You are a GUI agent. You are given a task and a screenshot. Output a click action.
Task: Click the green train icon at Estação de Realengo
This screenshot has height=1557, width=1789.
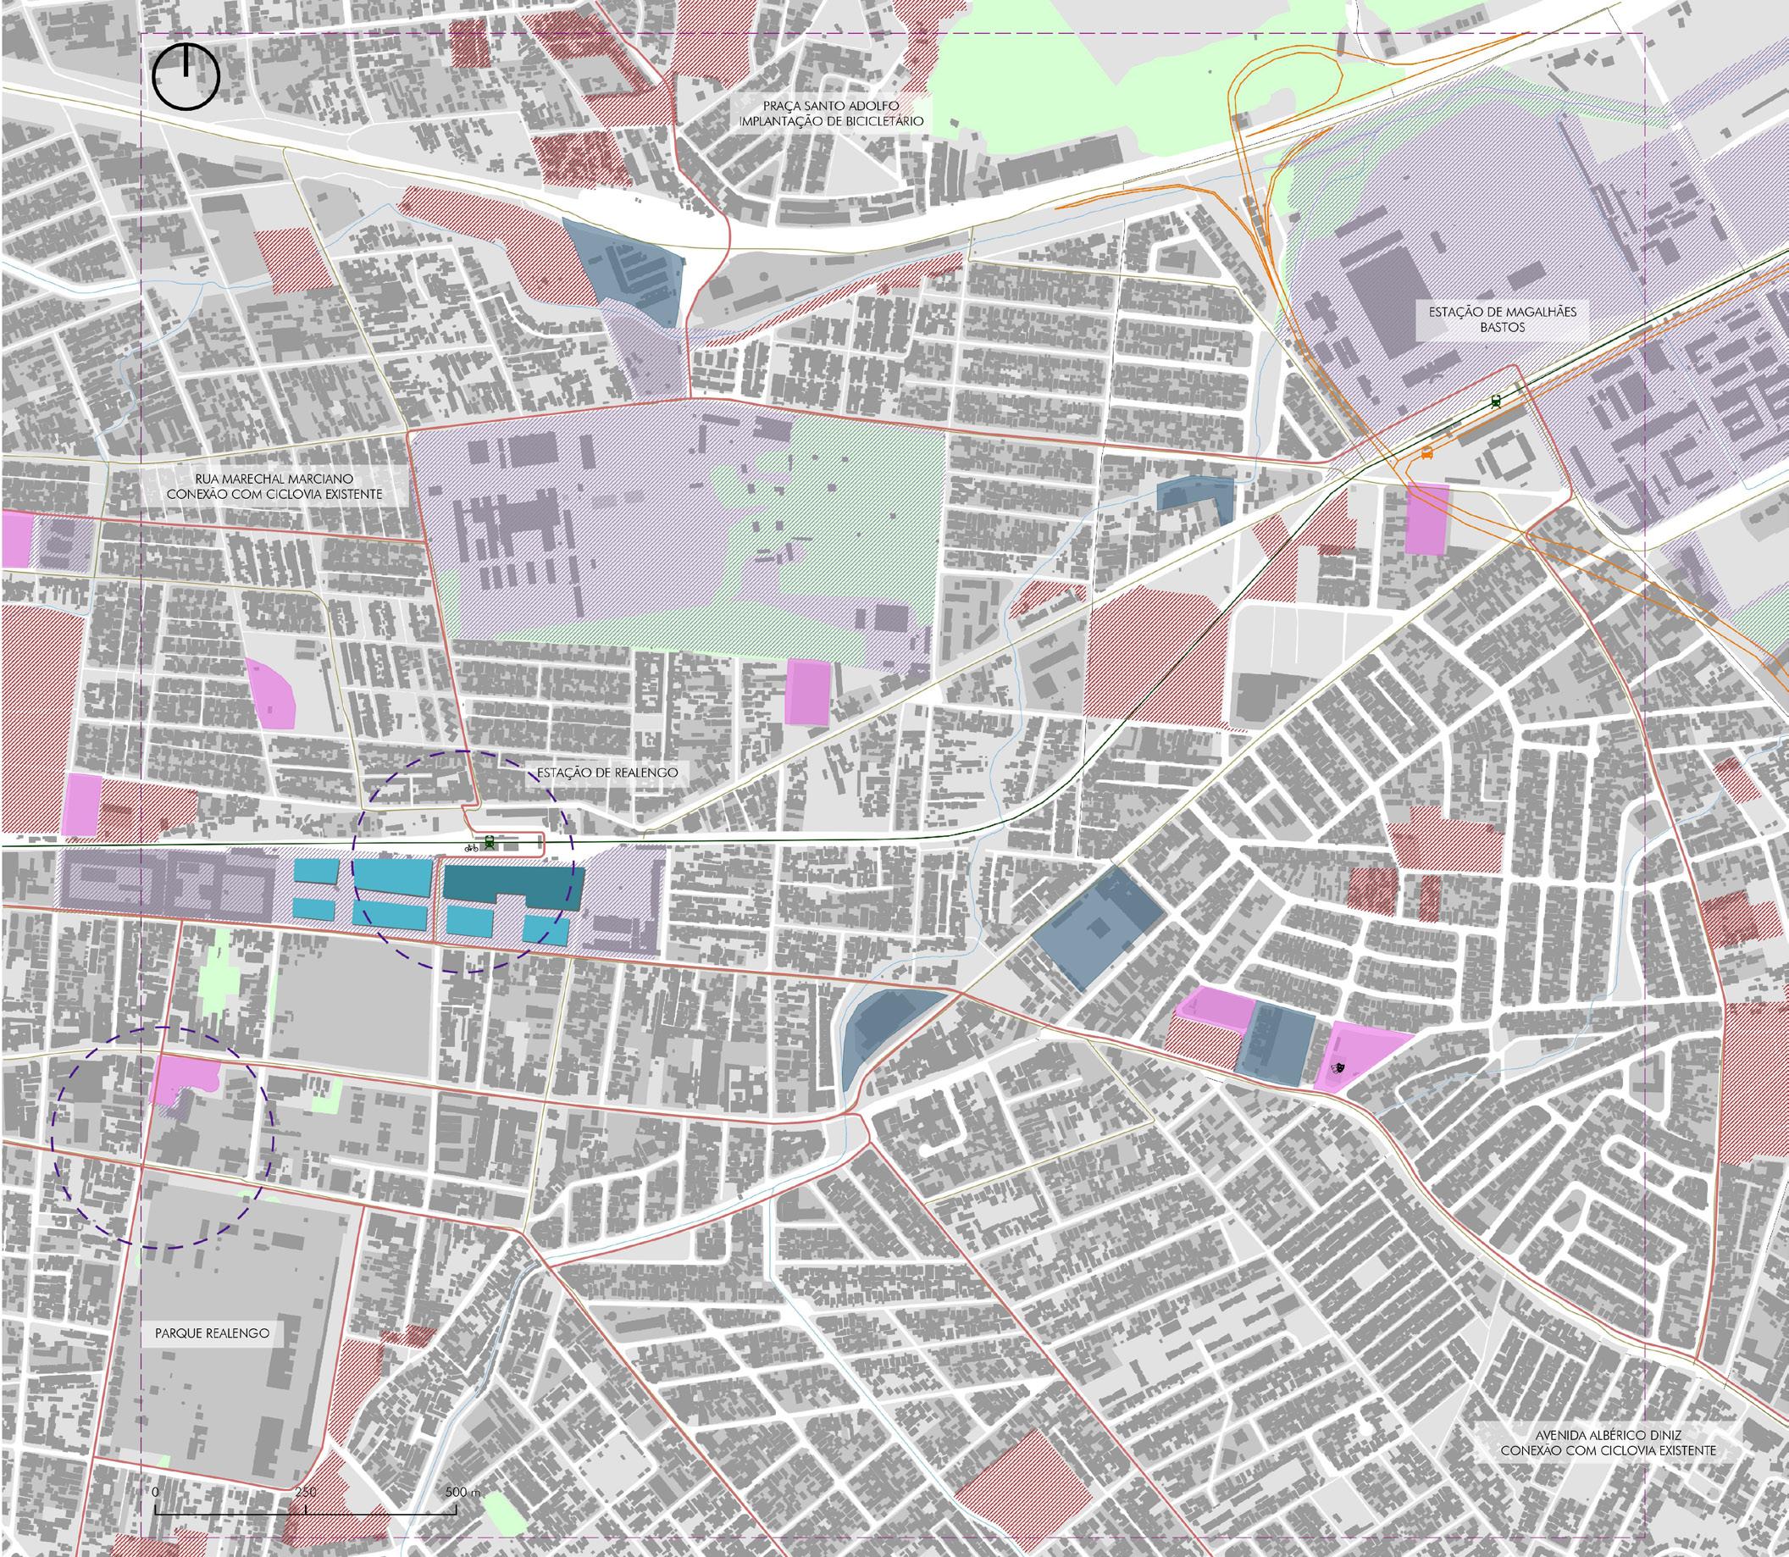click(x=490, y=842)
